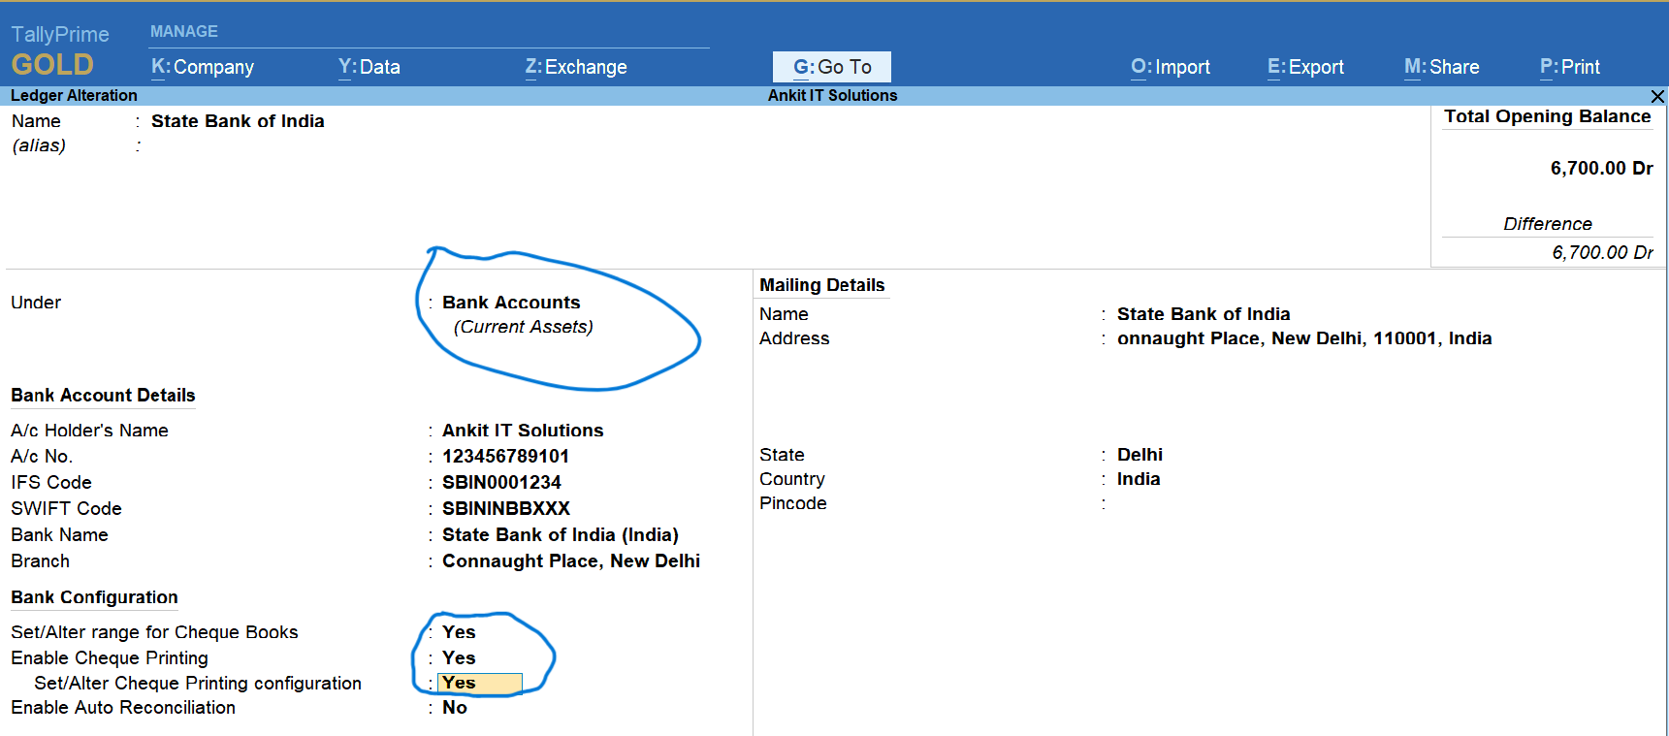This screenshot has width=1669, height=736.
Task: Click the Ledger Alteration title text
Action: pos(74,95)
